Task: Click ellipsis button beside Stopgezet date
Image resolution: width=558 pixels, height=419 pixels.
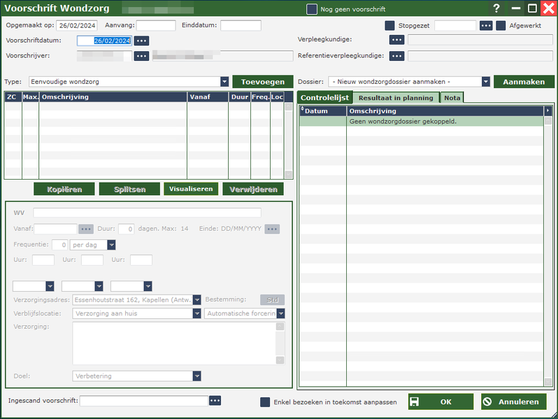Action: pyautogui.click(x=486, y=26)
